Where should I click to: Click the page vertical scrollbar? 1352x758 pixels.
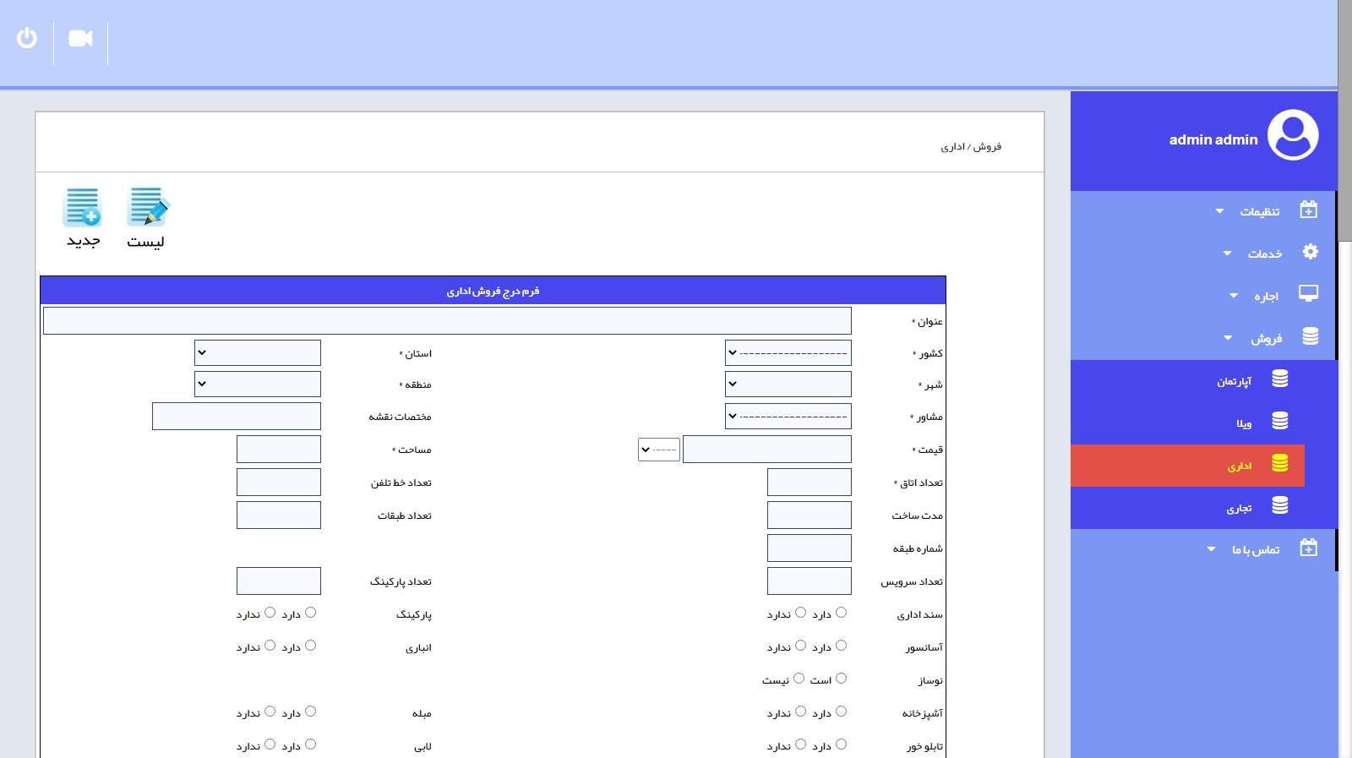tap(1344, 121)
